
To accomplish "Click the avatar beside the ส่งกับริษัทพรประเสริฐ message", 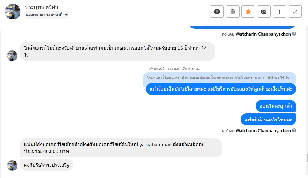I will (x=12, y=166).
